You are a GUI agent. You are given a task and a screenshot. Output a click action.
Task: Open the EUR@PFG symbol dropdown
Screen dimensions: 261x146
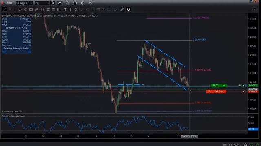[x=24, y=3]
